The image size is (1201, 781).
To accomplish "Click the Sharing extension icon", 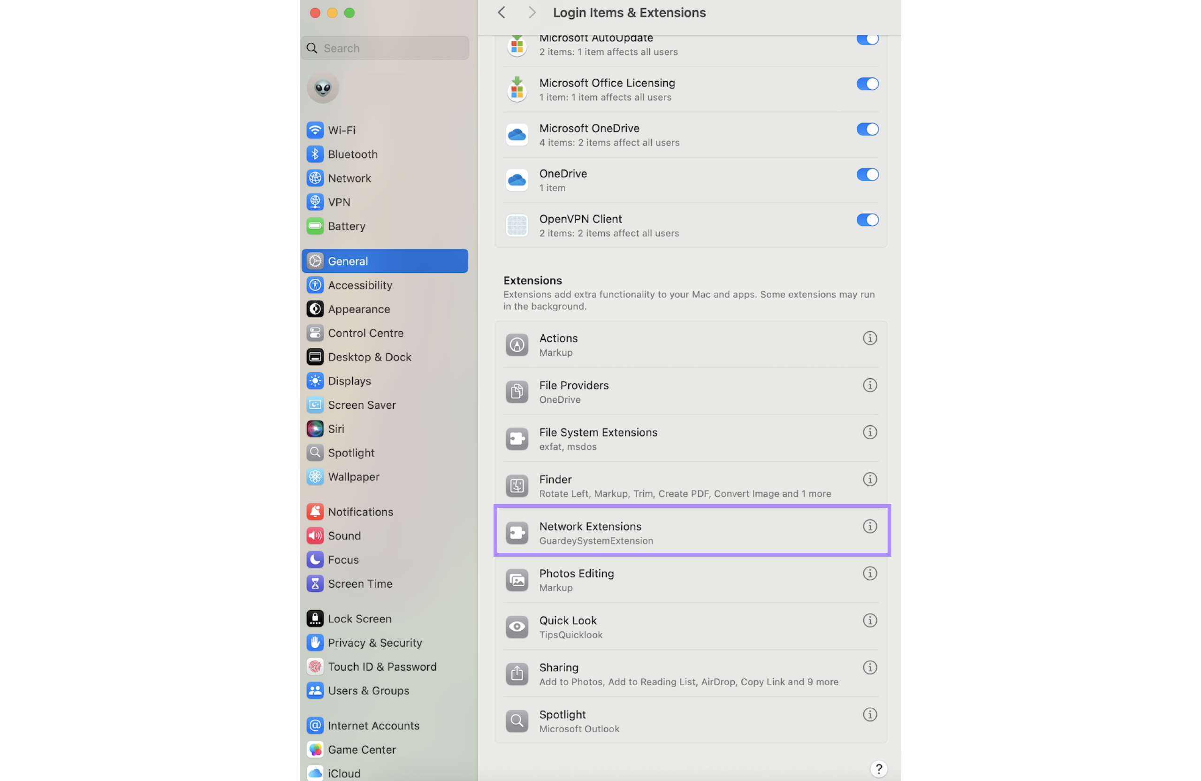I will [x=517, y=674].
